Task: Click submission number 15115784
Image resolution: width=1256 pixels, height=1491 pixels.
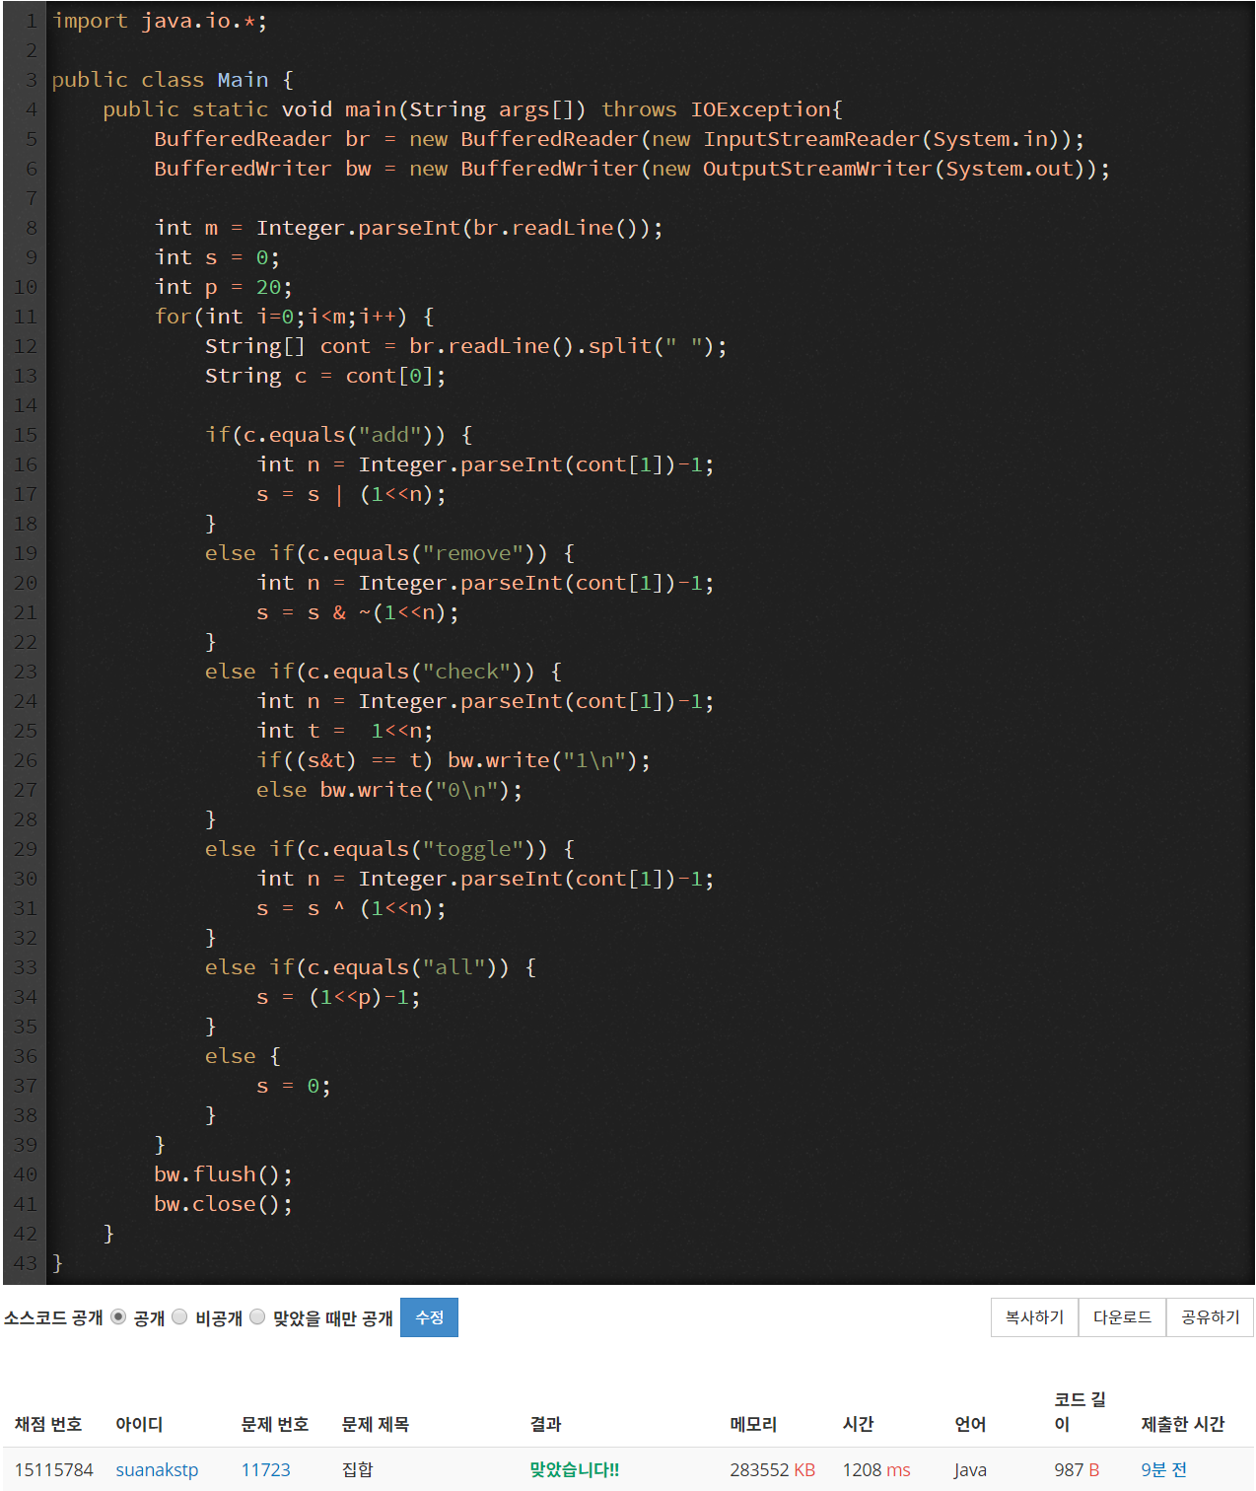Action: tap(53, 1469)
